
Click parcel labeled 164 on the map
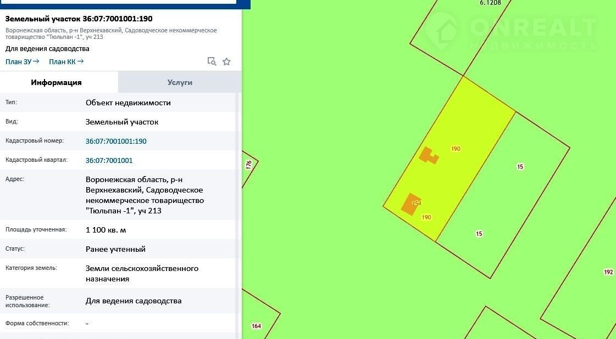[256, 326]
